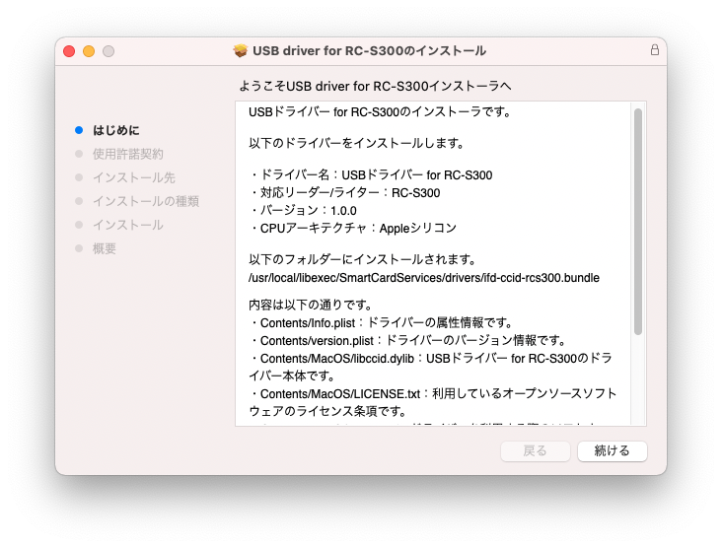Click the vertical scrollbar of the text pane
Image resolution: width=722 pixels, height=548 pixels.
[x=638, y=222]
